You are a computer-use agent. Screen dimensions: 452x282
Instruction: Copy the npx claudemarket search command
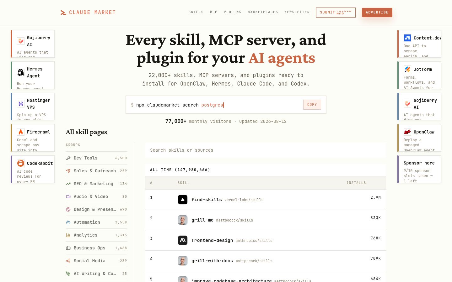point(312,105)
